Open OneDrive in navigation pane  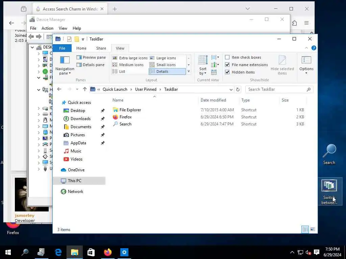76,170
